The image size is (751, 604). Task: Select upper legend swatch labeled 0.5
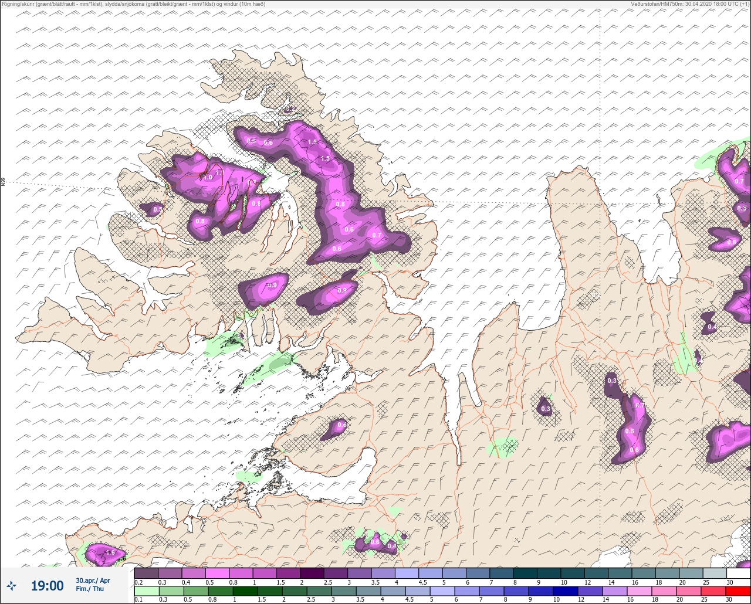pos(217,573)
